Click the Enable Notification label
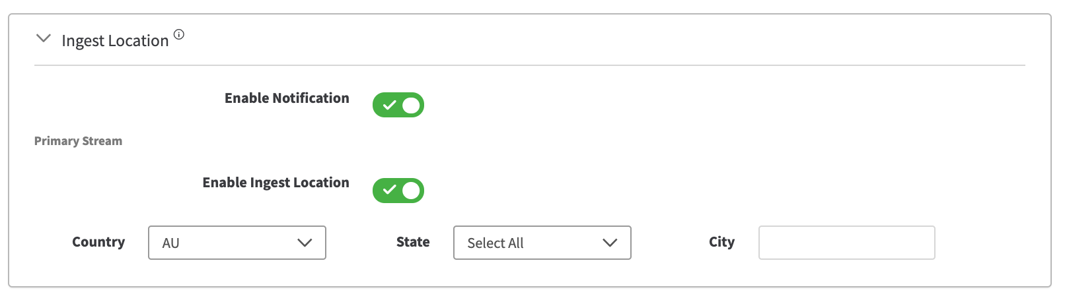Viewport: 1065px width, 302px height. tap(287, 98)
